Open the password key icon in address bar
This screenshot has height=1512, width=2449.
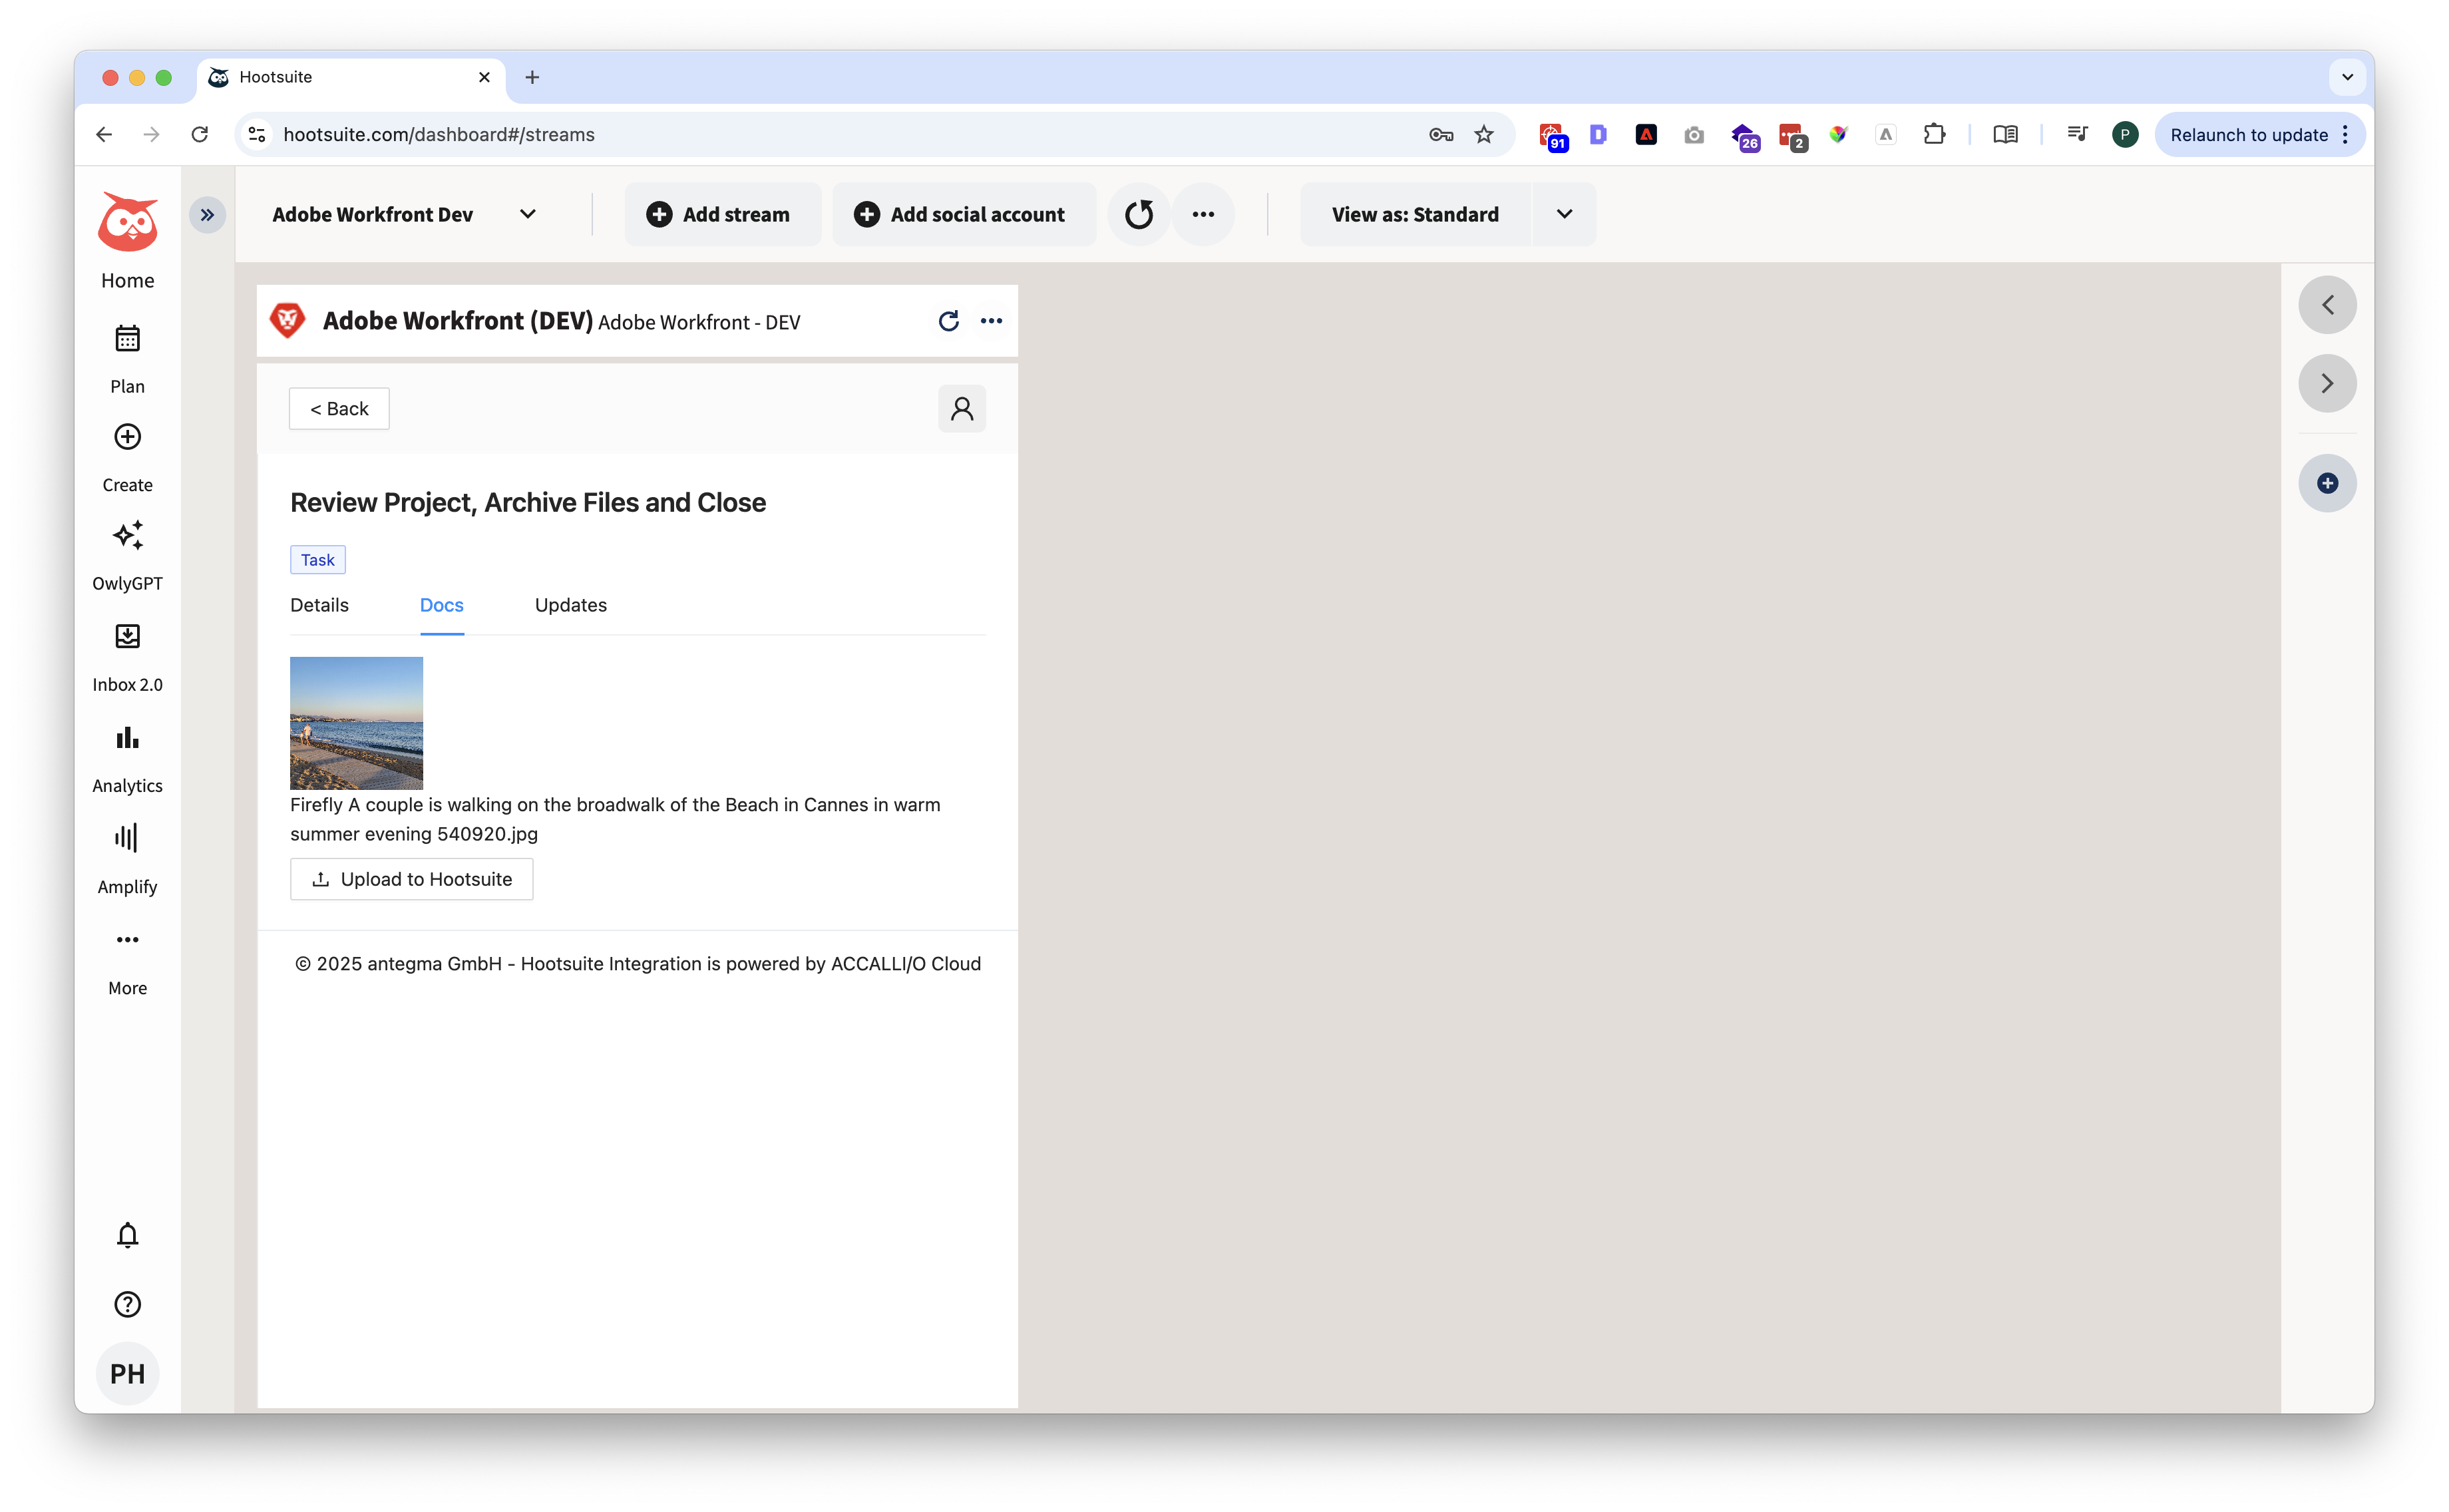pos(1441,135)
